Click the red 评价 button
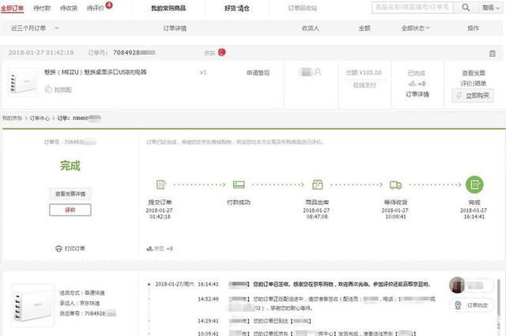Screen dimensions: 506x336 [70, 210]
